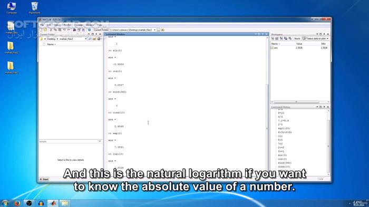Click the search magnifier in Current Folder panel

coord(90,39)
